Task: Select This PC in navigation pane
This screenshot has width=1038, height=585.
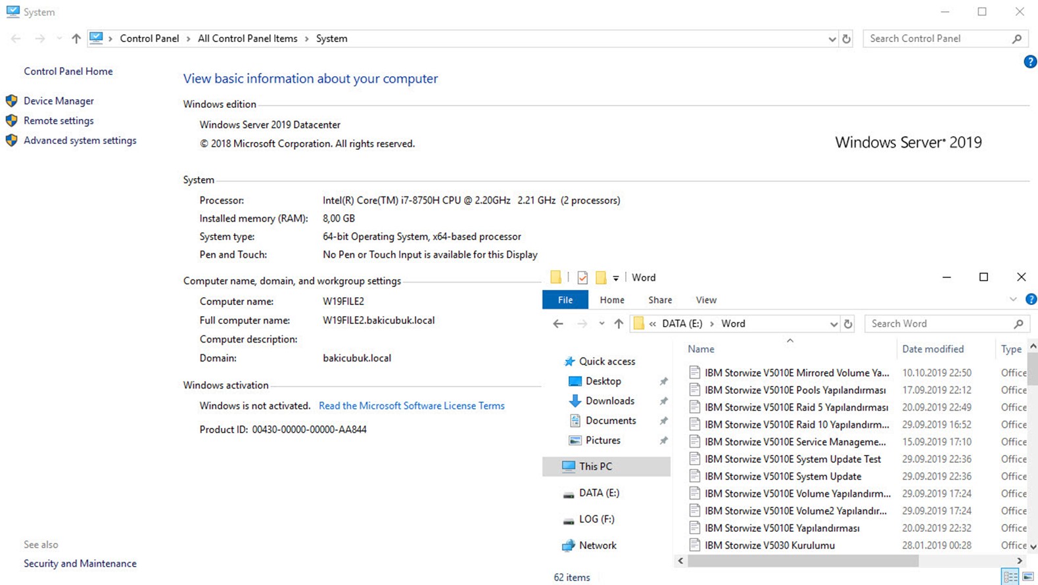Action: (606, 466)
